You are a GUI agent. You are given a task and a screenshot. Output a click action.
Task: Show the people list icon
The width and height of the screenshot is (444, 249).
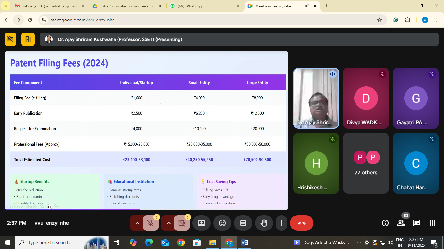coord(401,223)
